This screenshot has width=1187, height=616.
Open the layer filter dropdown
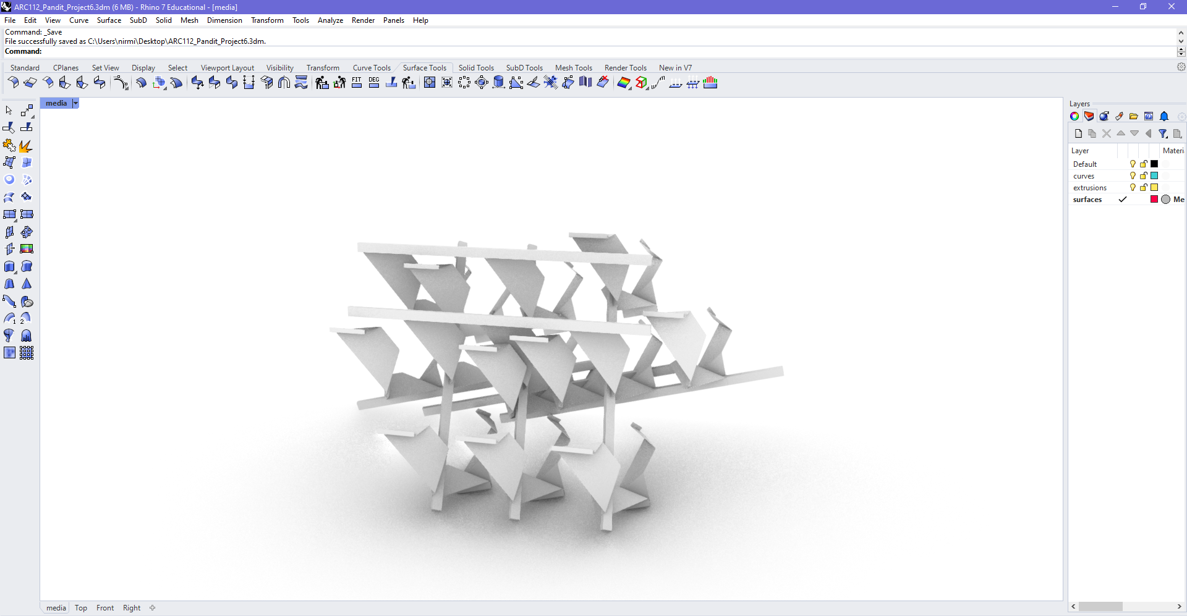click(1163, 133)
